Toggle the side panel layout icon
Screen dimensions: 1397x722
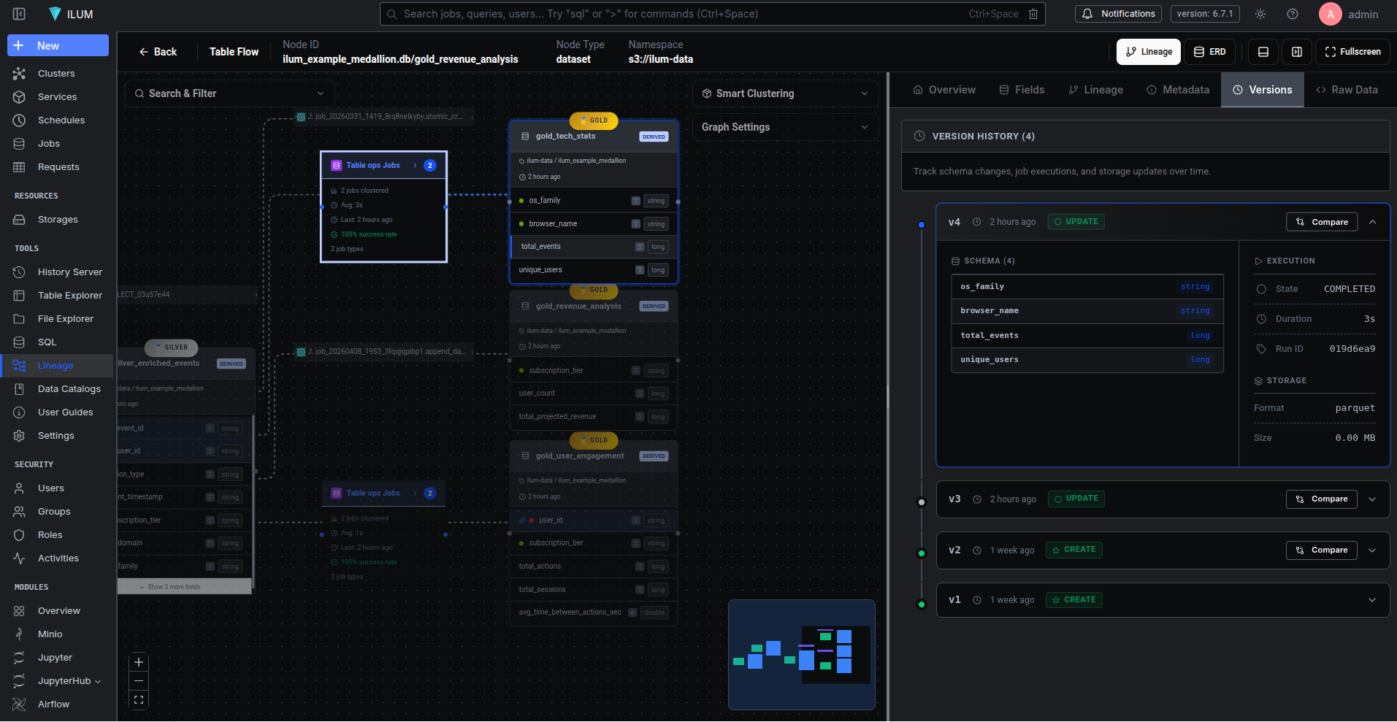[x=1297, y=52]
